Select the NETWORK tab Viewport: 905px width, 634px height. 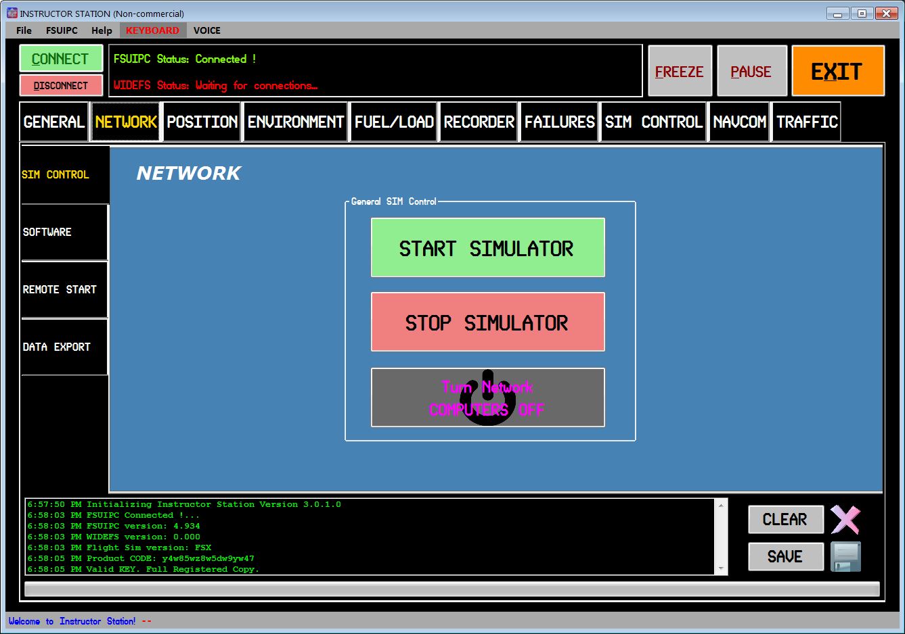126,122
